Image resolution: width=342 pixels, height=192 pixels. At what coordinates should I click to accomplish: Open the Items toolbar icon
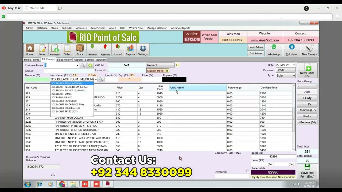point(42,50)
